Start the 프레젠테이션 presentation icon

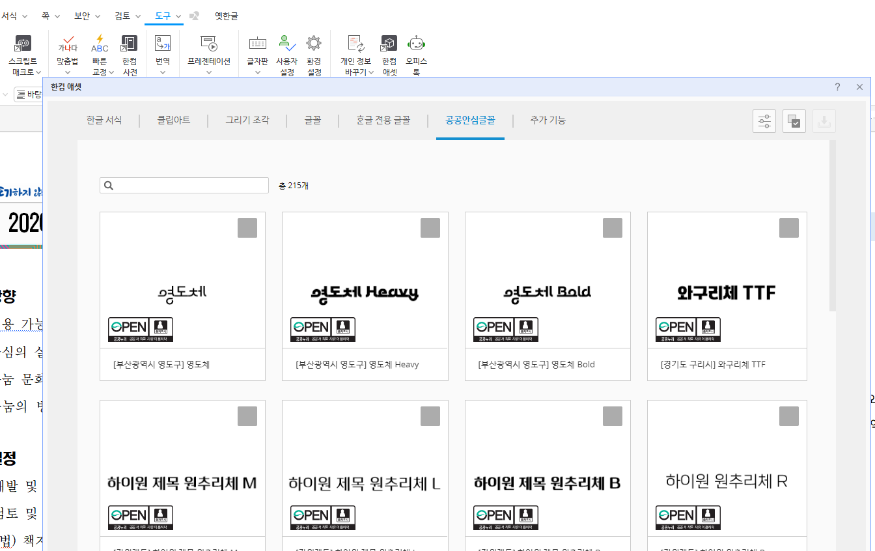pos(209,44)
